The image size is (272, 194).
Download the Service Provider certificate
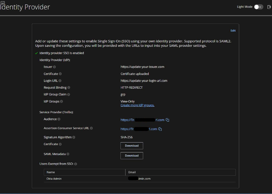point(132,146)
